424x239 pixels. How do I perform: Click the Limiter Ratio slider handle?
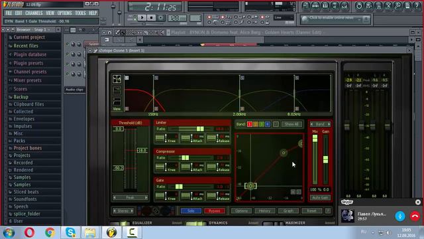[200, 129]
